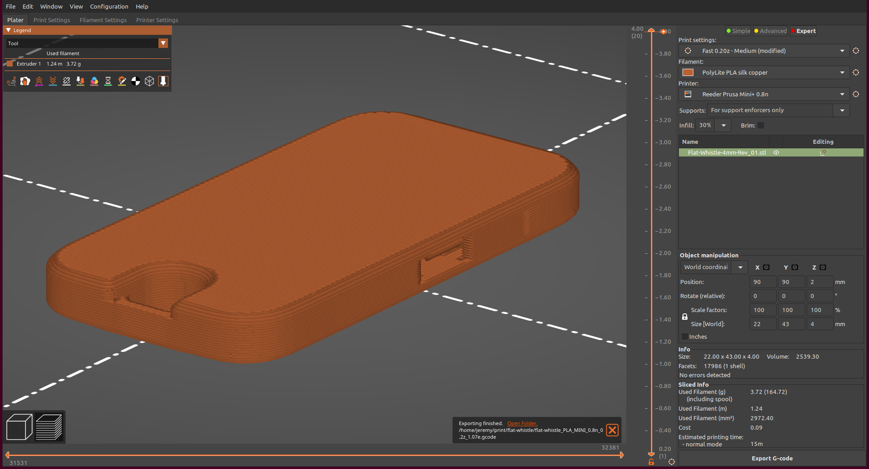Enable the Brim checkbox
This screenshot has width=869, height=469.
click(x=761, y=125)
